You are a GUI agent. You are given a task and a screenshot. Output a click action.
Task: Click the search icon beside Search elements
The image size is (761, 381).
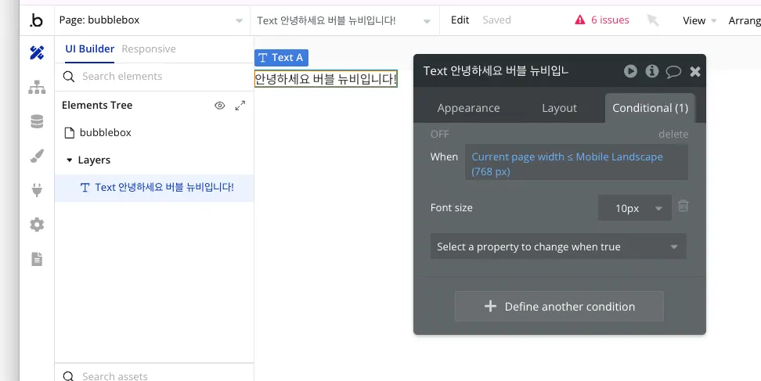click(69, 77)
